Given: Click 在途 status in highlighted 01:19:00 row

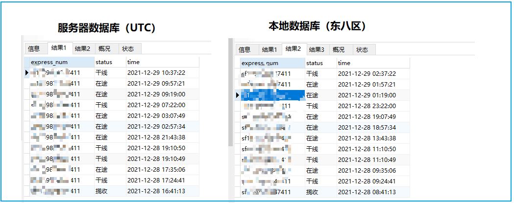Looking at the screenshot, I should pos(321,95).
